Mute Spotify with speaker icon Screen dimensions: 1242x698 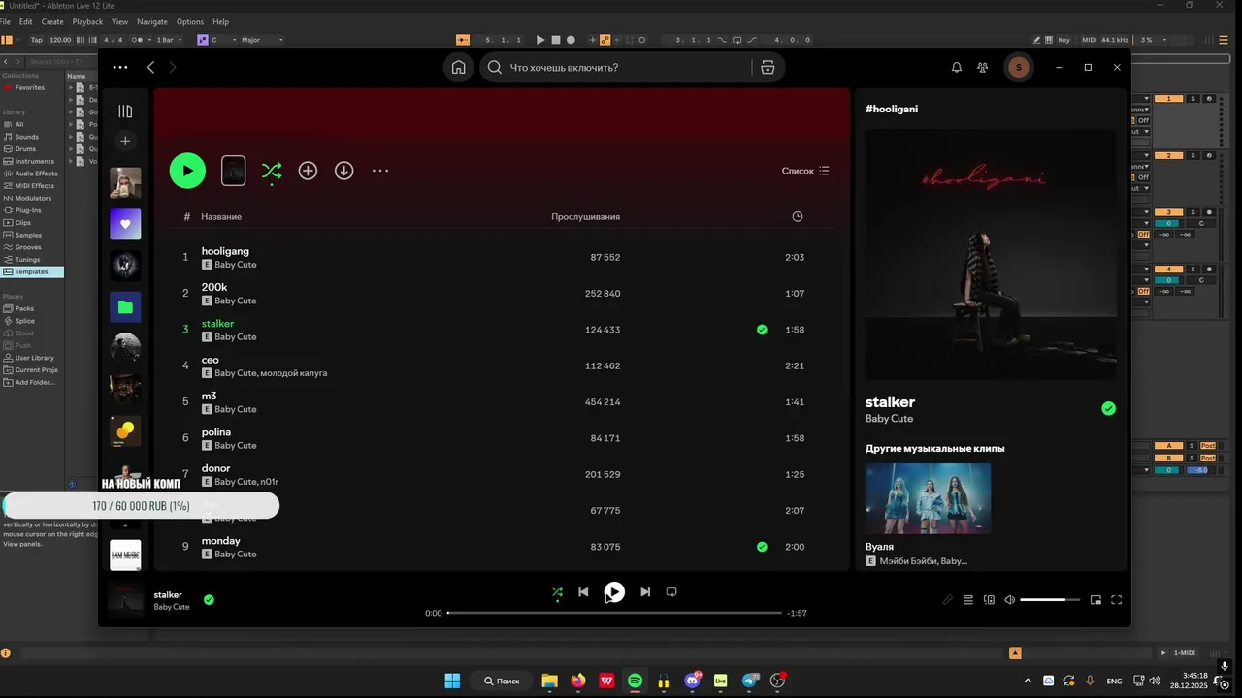tap(1009, 600)
